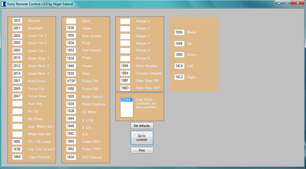
Task: Edit the Frame REV code field
Action: pyautogui.click(x=71, y=141)
